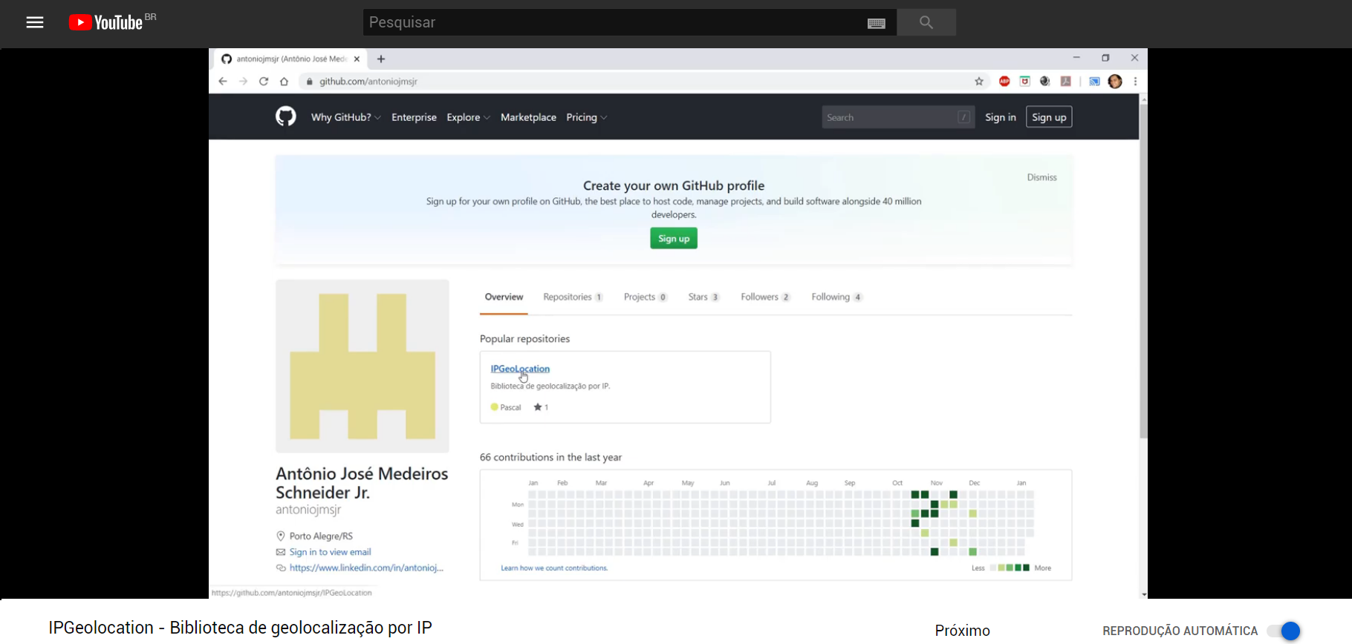Click the green Sign up button
This screenshot has height=644, width=1352.
pos(674,238)
